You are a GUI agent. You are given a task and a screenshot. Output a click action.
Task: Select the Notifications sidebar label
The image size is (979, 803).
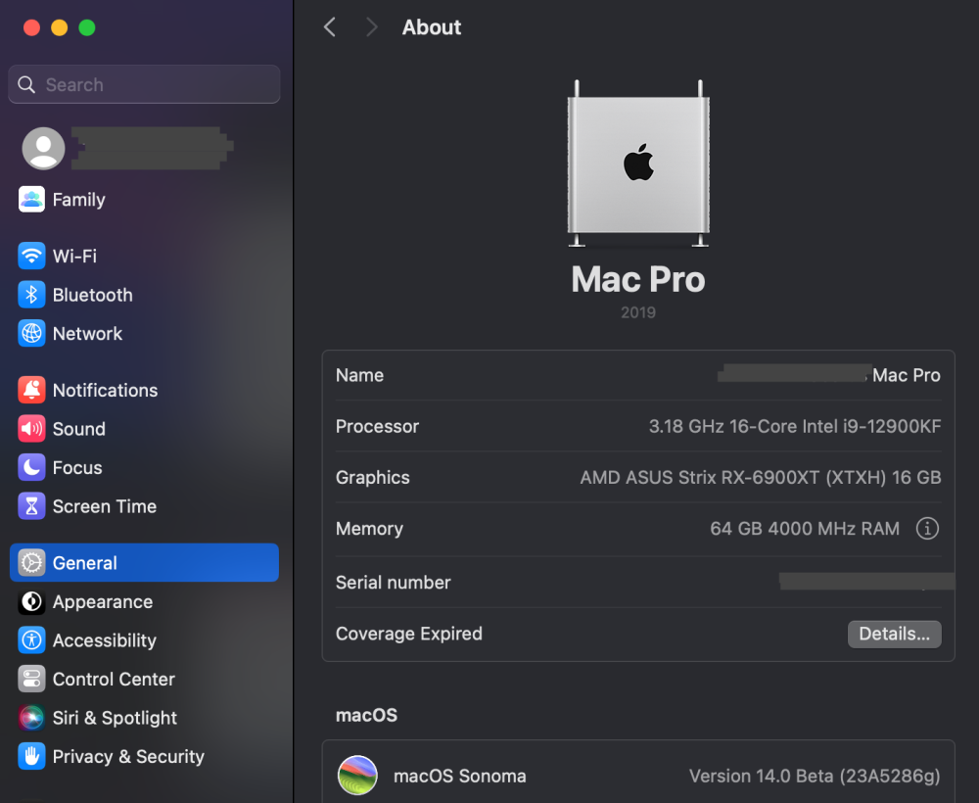tap(105, 391)
